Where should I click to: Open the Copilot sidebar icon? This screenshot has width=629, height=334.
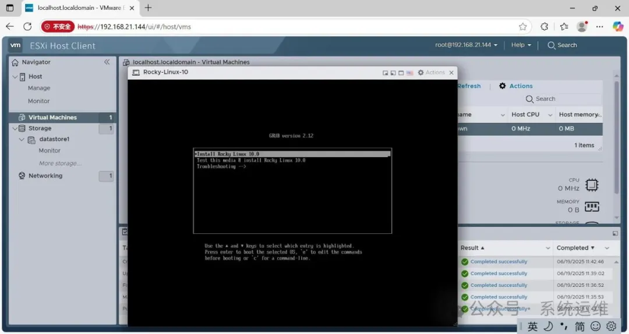618,26
